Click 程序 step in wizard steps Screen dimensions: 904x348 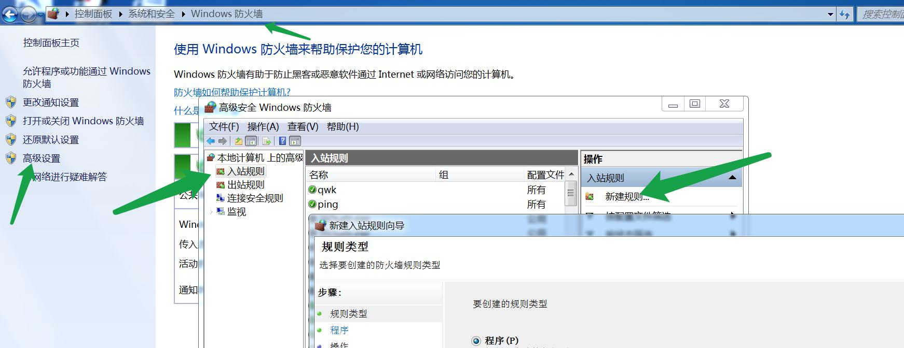point(339,330)
